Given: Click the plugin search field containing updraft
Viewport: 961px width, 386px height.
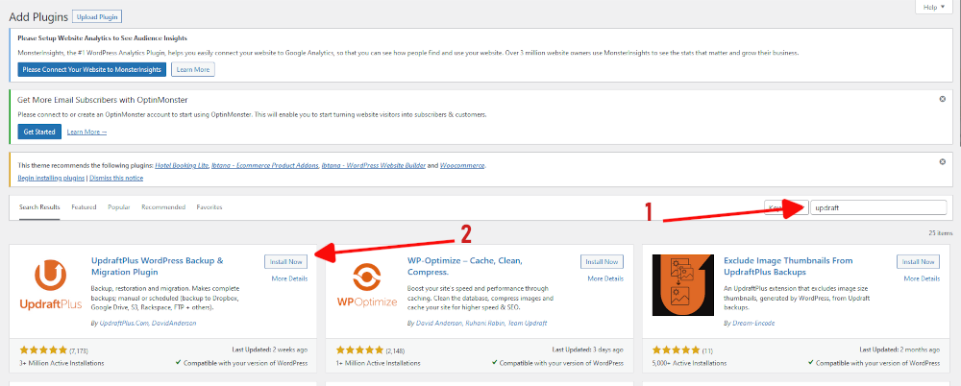Looking at the screenshot, I should pos(879,207).
